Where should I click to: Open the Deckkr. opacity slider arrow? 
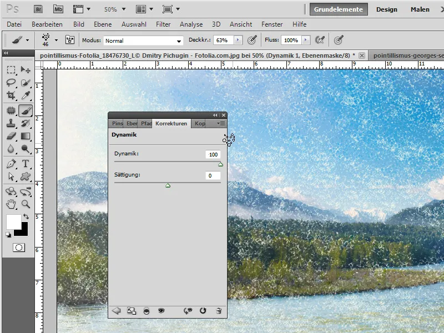point(238,40)
